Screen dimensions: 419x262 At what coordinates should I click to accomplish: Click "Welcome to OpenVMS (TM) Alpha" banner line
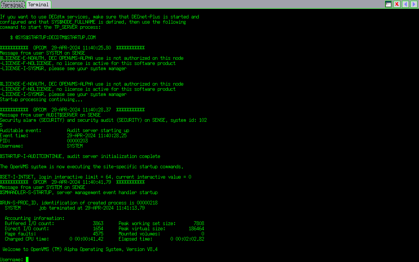tap(80, 249)
